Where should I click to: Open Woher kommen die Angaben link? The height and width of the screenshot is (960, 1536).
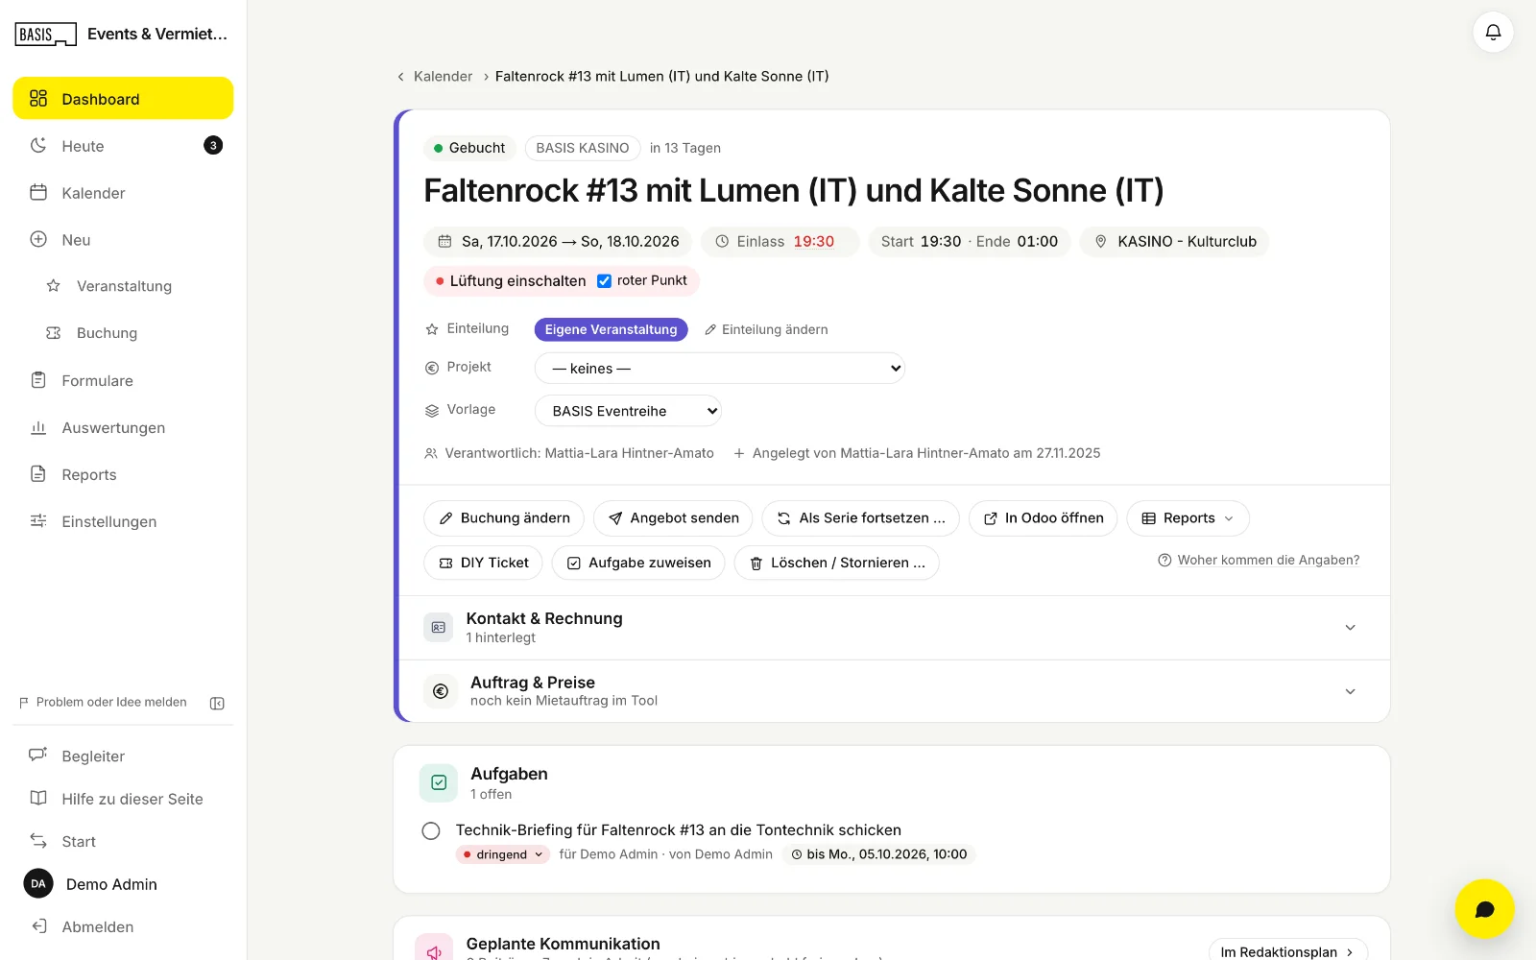click(1259, 561)
